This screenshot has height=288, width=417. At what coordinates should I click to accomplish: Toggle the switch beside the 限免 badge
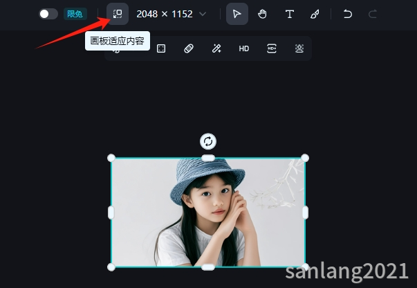(x=48, y=14)
